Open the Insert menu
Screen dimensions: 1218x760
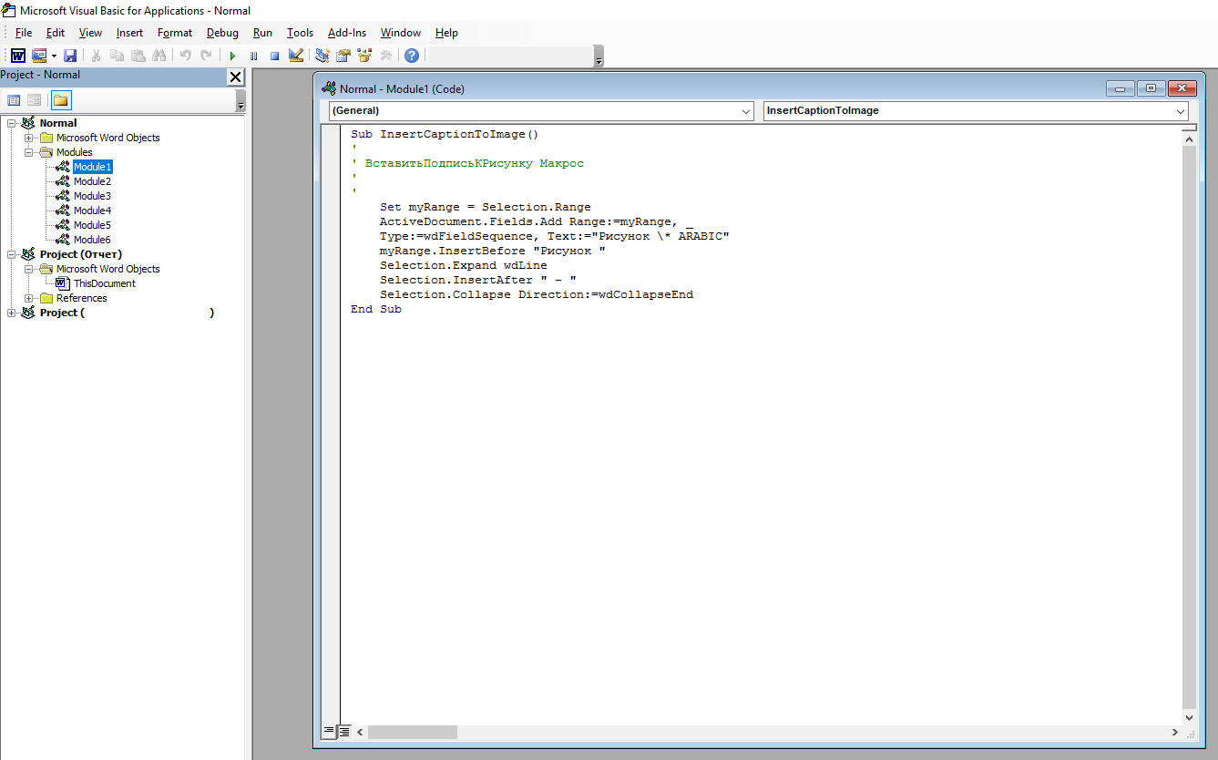click(x=129, y=33)
